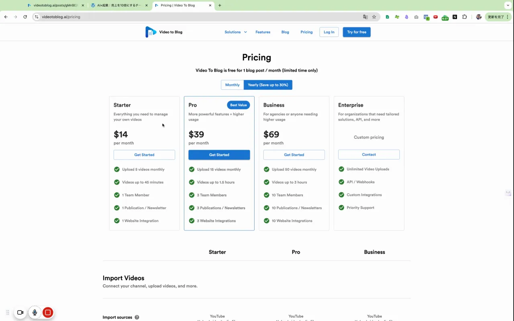This screenshot has height=321, width=514.
Task: Click "Videos up to 45 minutes" feature
Action: coord(143,182)
